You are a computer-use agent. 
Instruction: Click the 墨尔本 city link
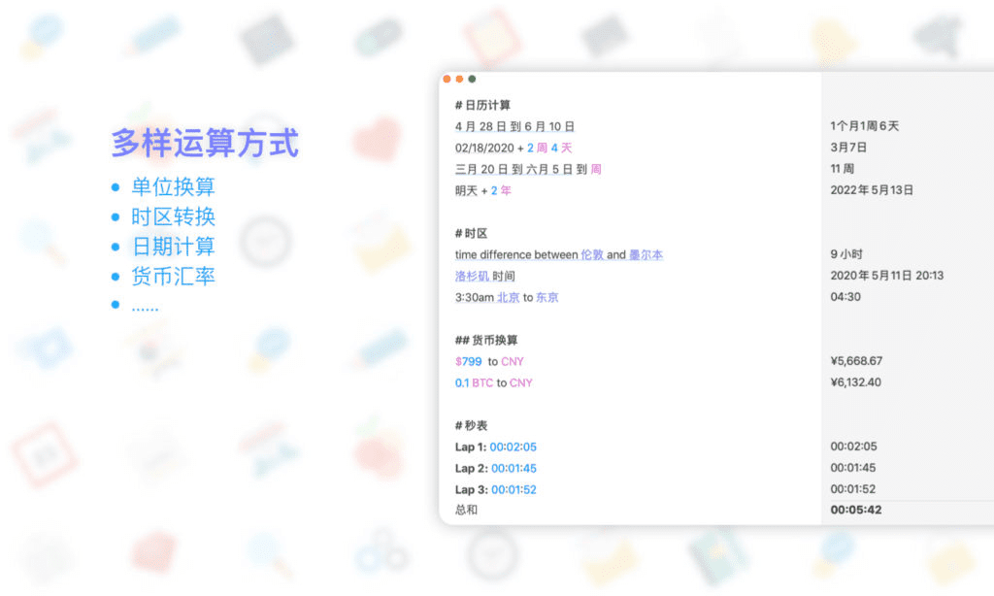point(646,255)
